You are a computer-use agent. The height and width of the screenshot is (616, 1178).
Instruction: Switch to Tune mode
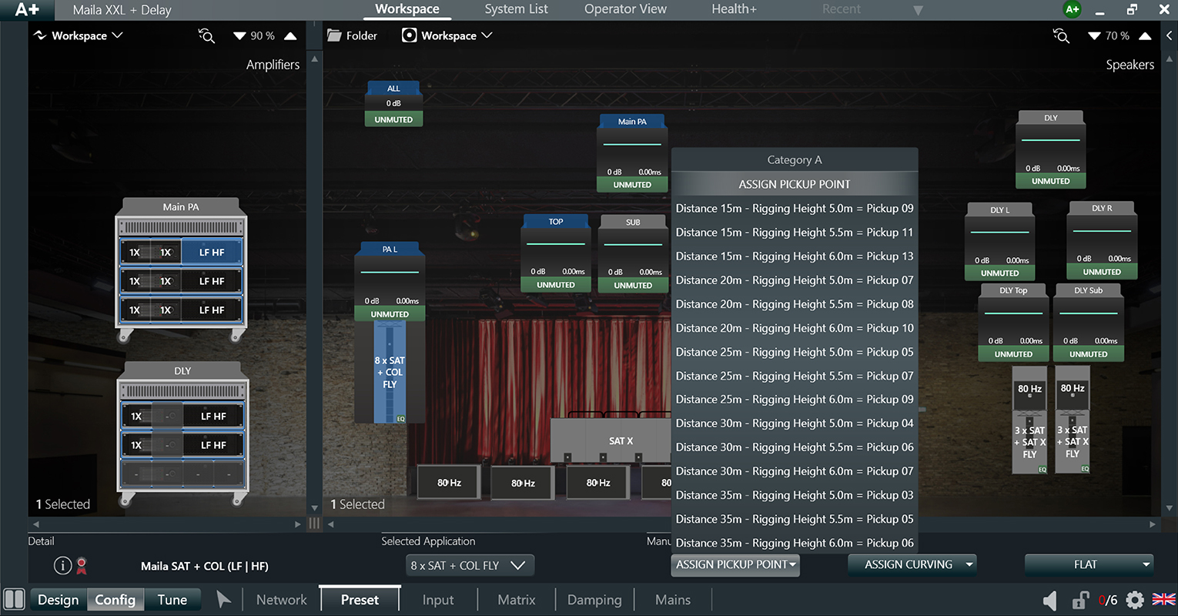pos(172,600)
